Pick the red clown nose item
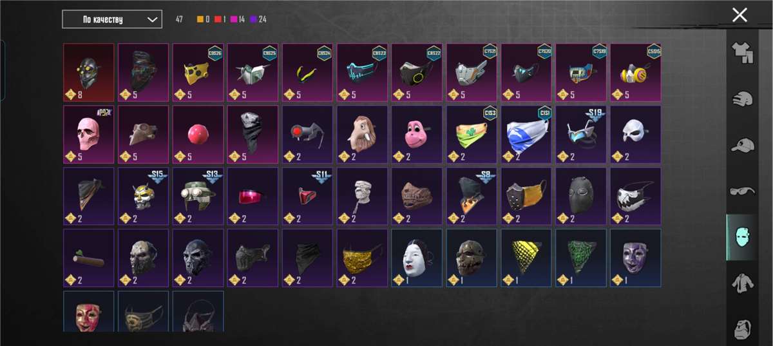The width and height of the screenshot is (773, 346). (198, 133)
